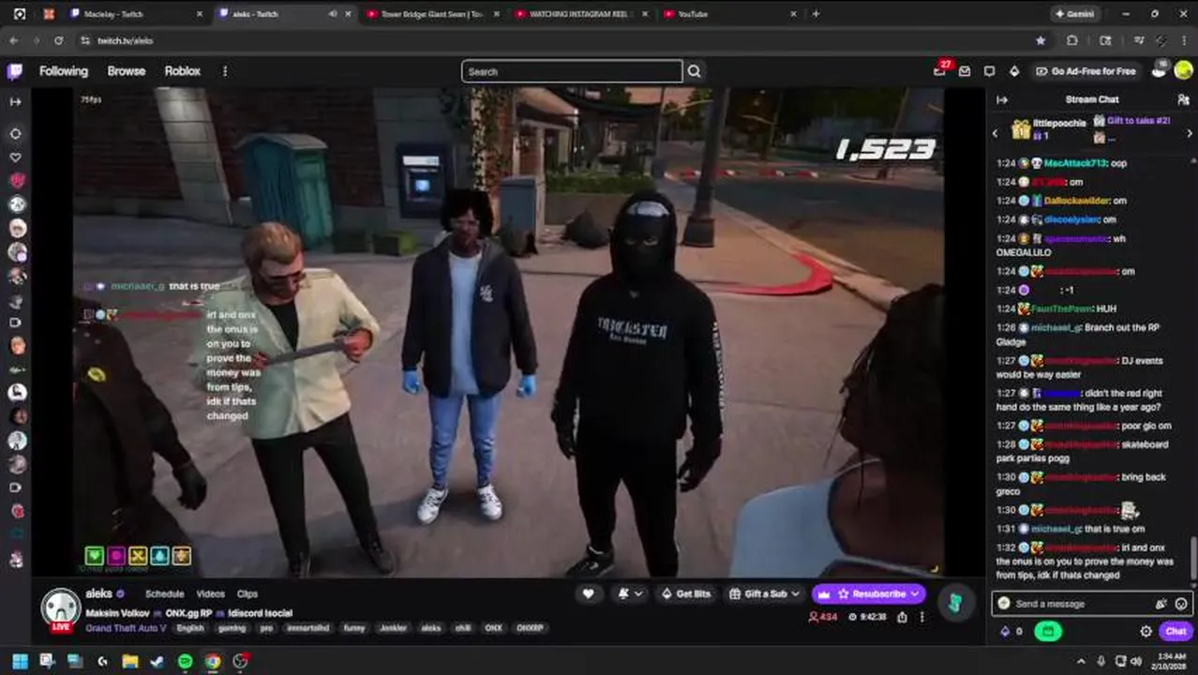The height and width of the screenshot is (675, 1198).
Task: Show previous gift leaderboard entry arrow
Action: (996, 134)
